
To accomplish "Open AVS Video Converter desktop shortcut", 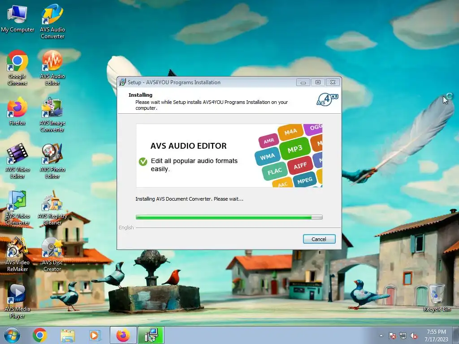I will click(x=17, y=208).
